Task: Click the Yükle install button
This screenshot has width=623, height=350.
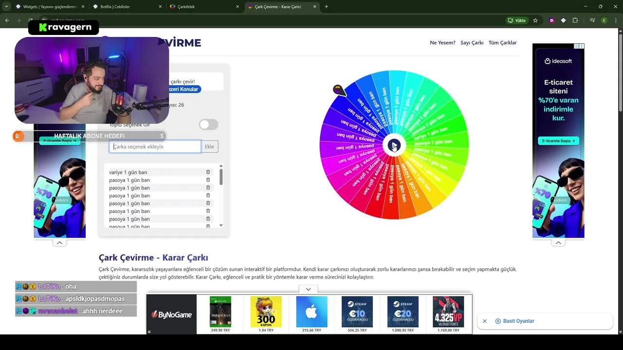Action: tap(517, 20)
